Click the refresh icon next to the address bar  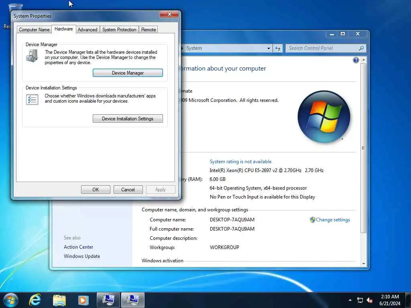(x=278, y=48)
